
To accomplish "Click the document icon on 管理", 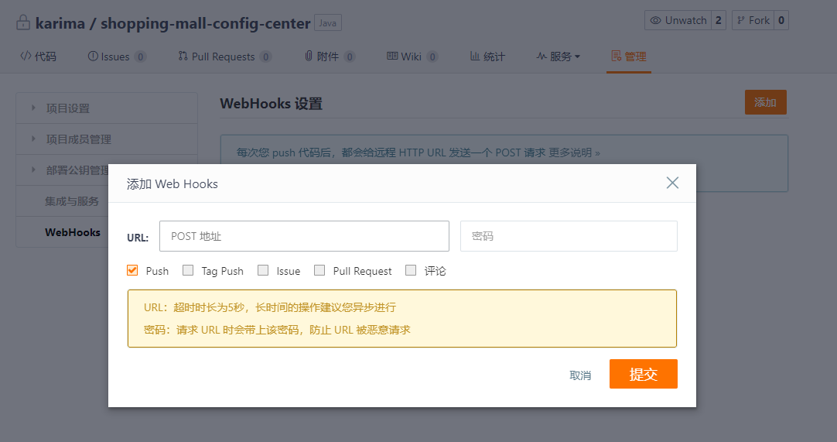I will tap(616, 56).
